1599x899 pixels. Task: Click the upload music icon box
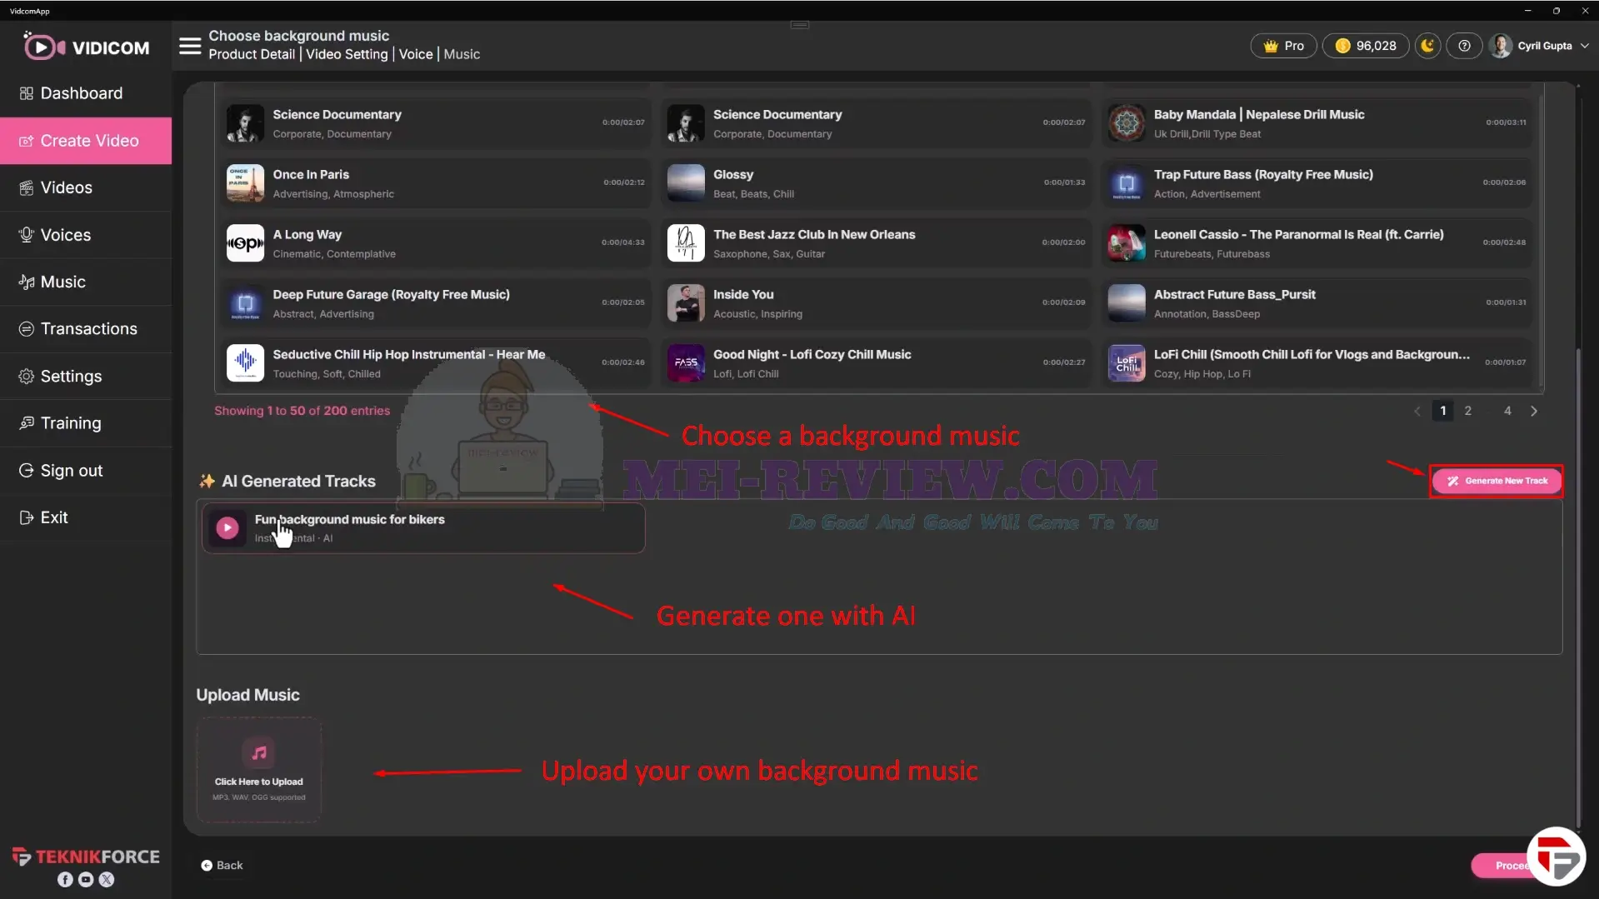(x=259, y=770)
